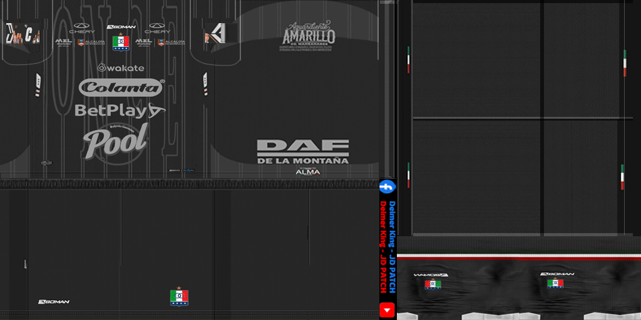
Task: Select the left Alcaldía de Manizales logo
Action: [91, 42]
